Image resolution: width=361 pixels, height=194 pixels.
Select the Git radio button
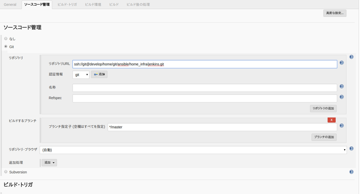click(6, 47)
